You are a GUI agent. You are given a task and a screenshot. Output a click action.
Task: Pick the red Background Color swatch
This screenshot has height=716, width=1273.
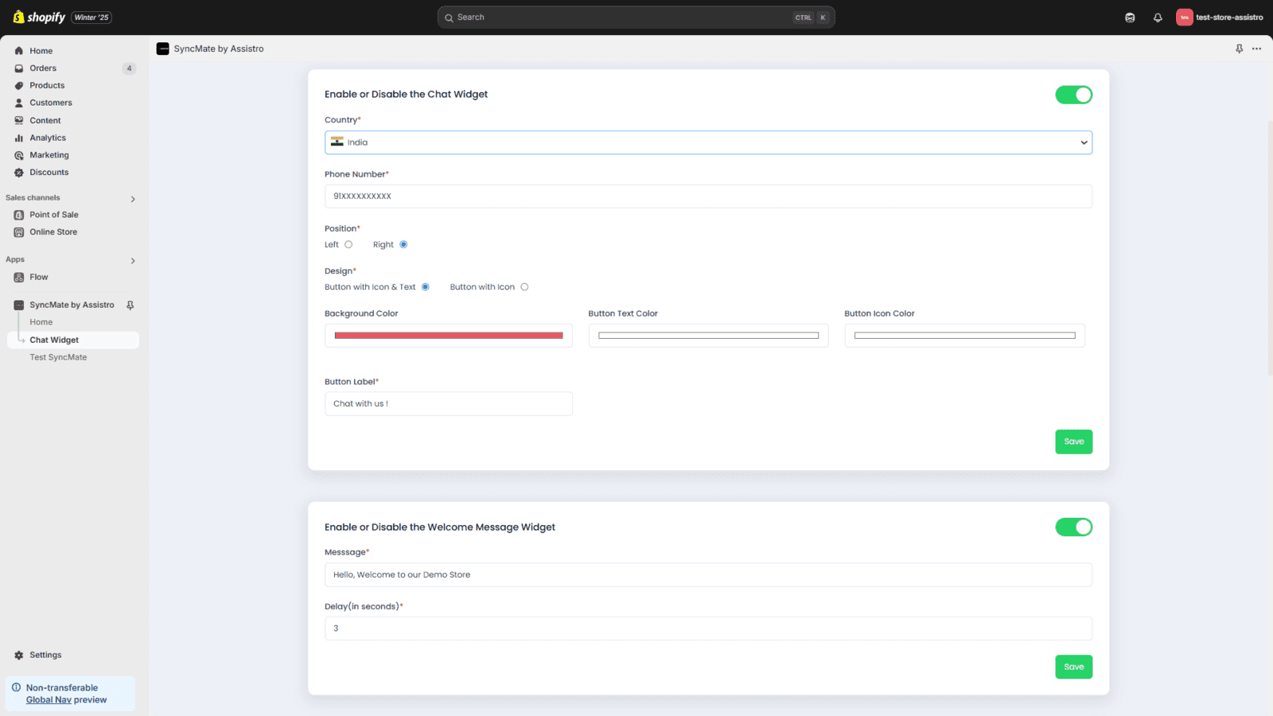(448, 336)
